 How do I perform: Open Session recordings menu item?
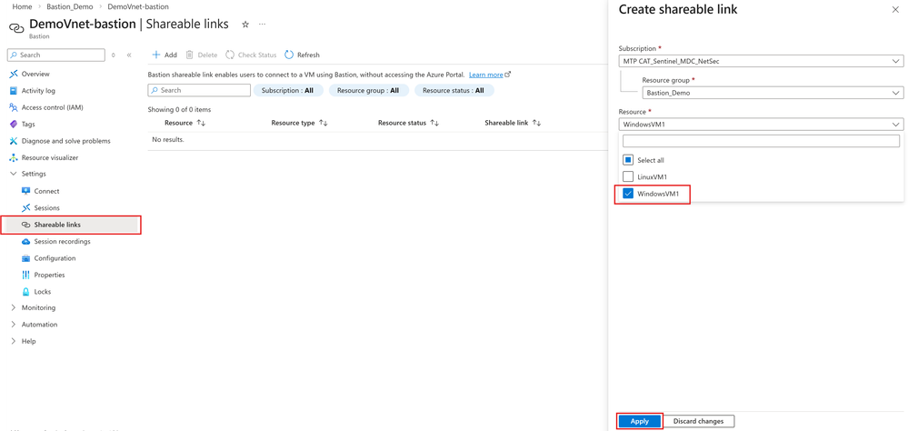pyautogui.click(x=62, y=242)
